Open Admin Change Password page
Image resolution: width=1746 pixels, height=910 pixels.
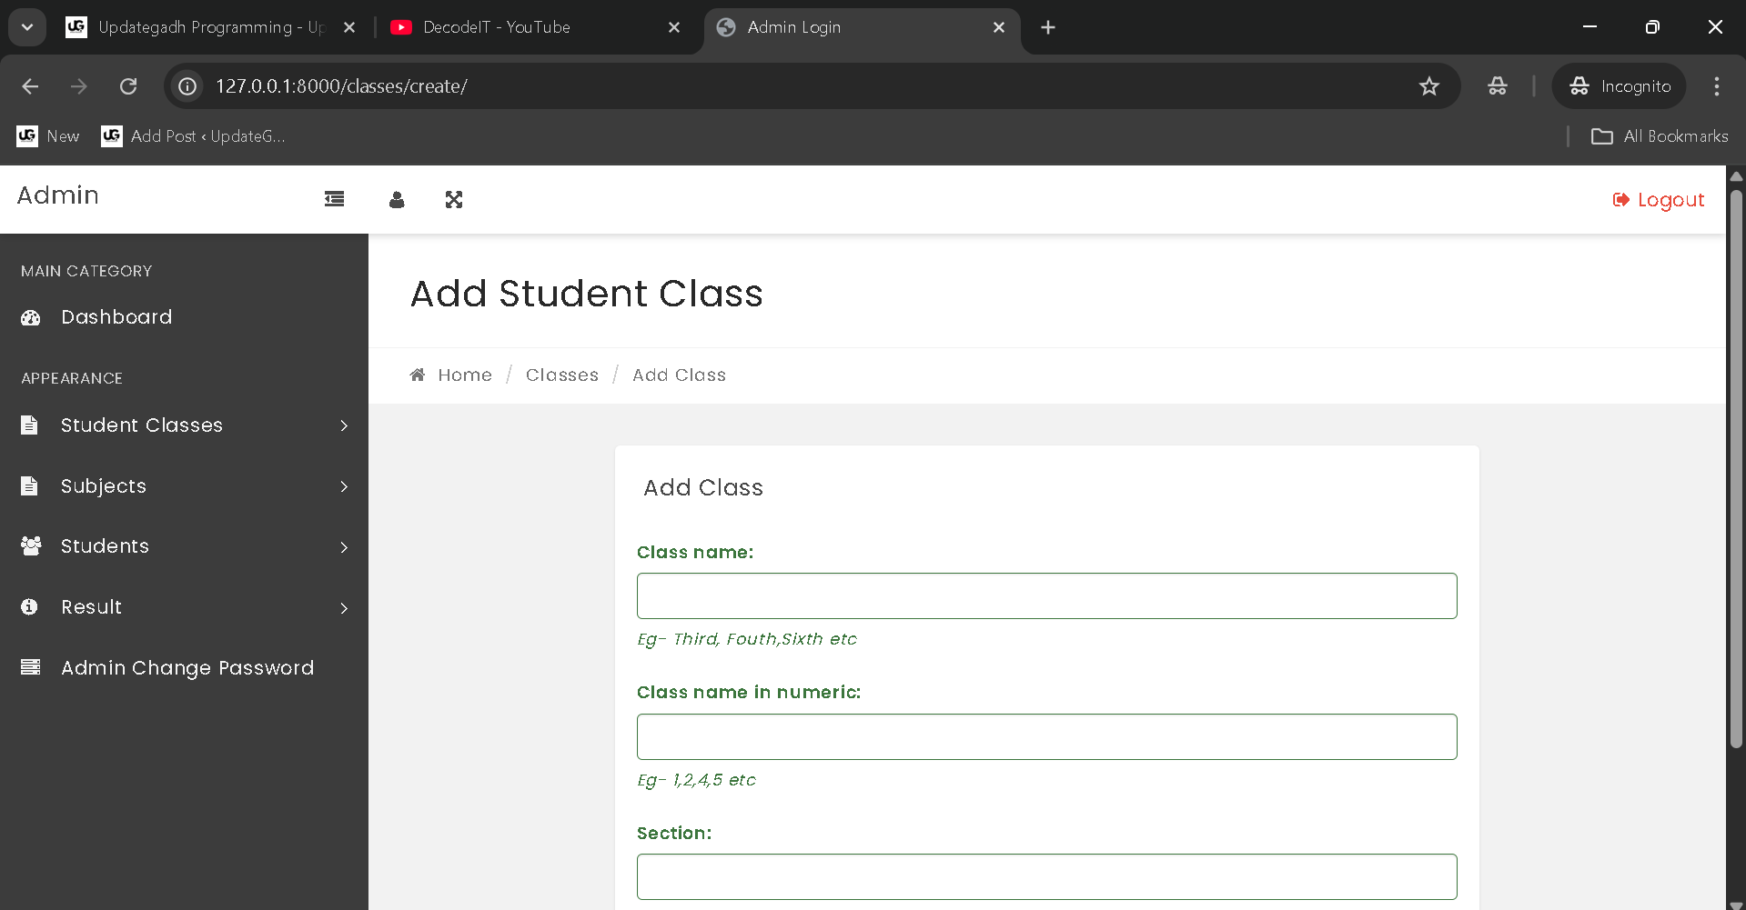[x=187, y=668]
